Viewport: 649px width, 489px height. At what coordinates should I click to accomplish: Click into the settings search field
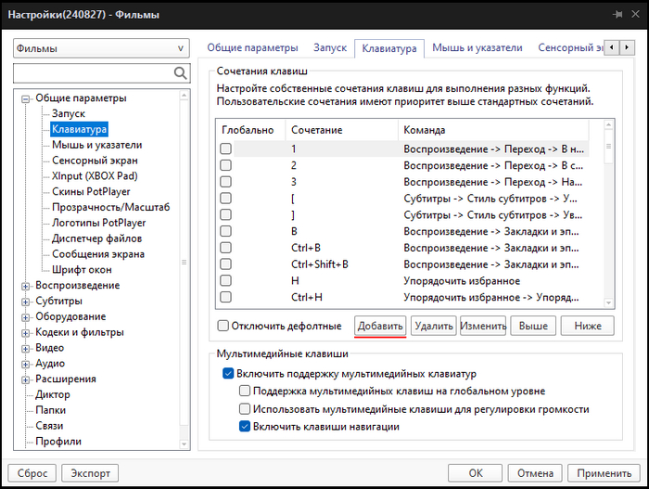pyautogui.click(x=93, y=72)
